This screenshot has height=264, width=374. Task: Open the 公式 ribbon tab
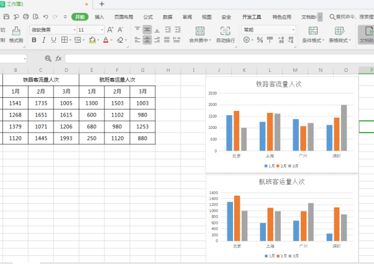(148, 17)
